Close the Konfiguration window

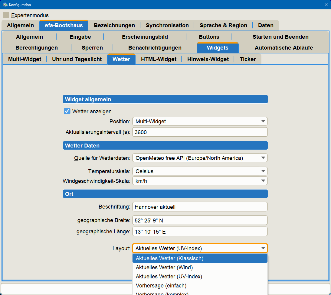(x=326, y=5)
